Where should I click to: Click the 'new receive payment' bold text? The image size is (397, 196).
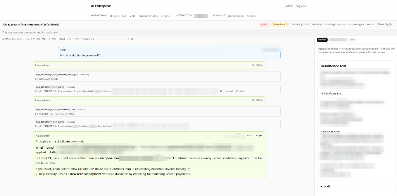pyautogui.click(x=86, y=174)
